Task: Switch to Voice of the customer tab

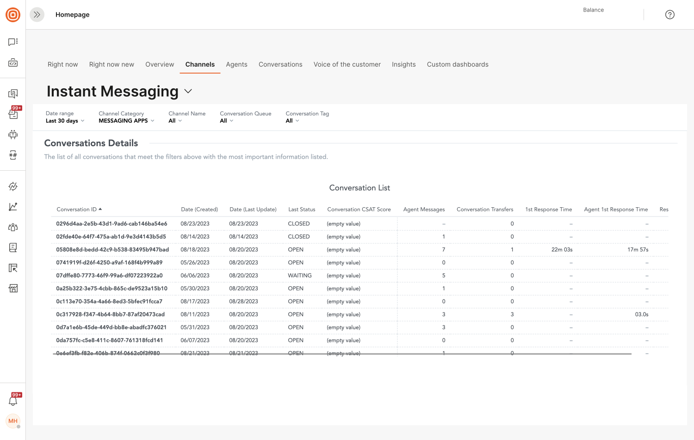Action: tap(347, 64)
